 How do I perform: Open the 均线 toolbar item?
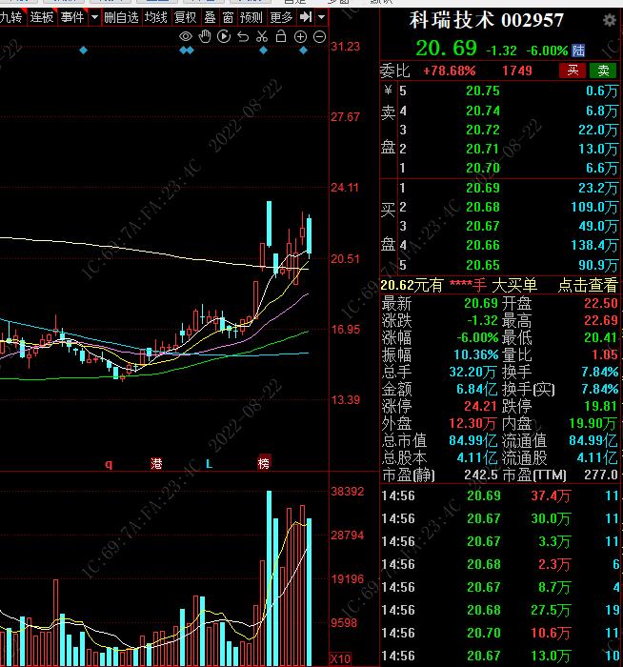click(155, 17)
